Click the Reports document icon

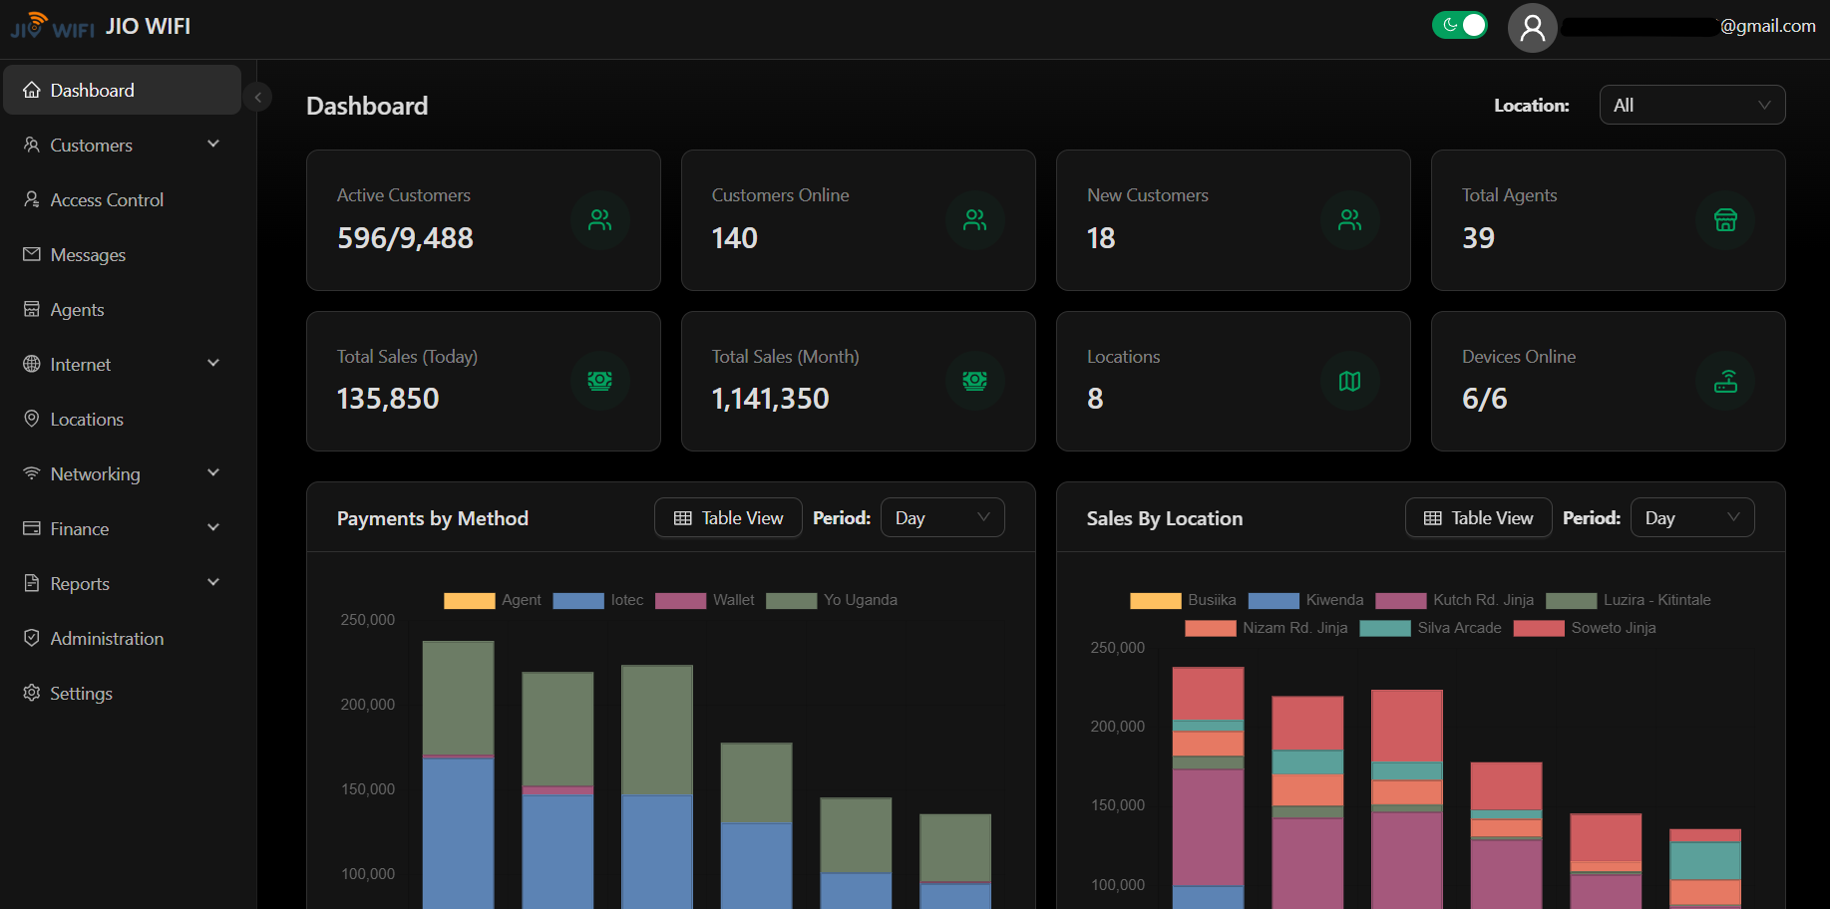click(32, 583)
